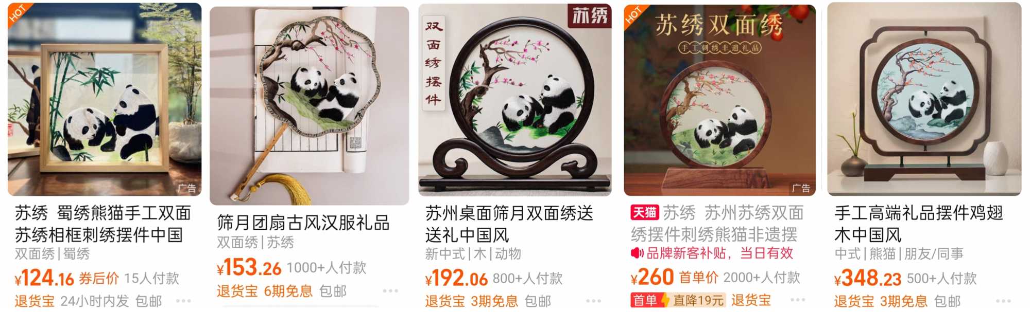Screen dimensions: 1030x312
Task: Click the 首单直降19元 promotion tag
Action: [x=678, y=300]
